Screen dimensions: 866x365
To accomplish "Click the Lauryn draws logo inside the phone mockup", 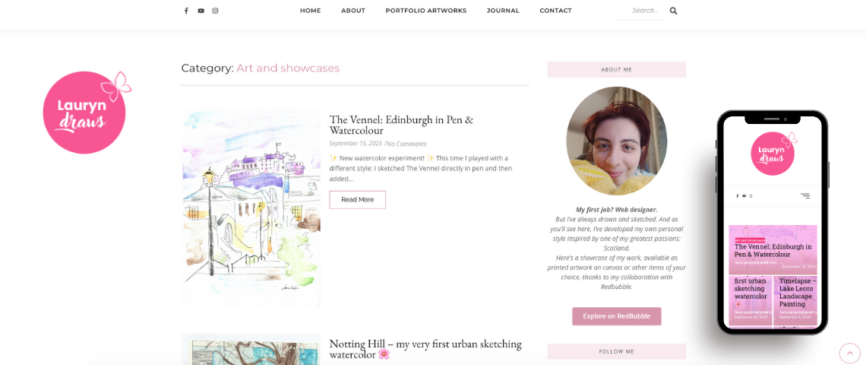I will tap(774, 153).
